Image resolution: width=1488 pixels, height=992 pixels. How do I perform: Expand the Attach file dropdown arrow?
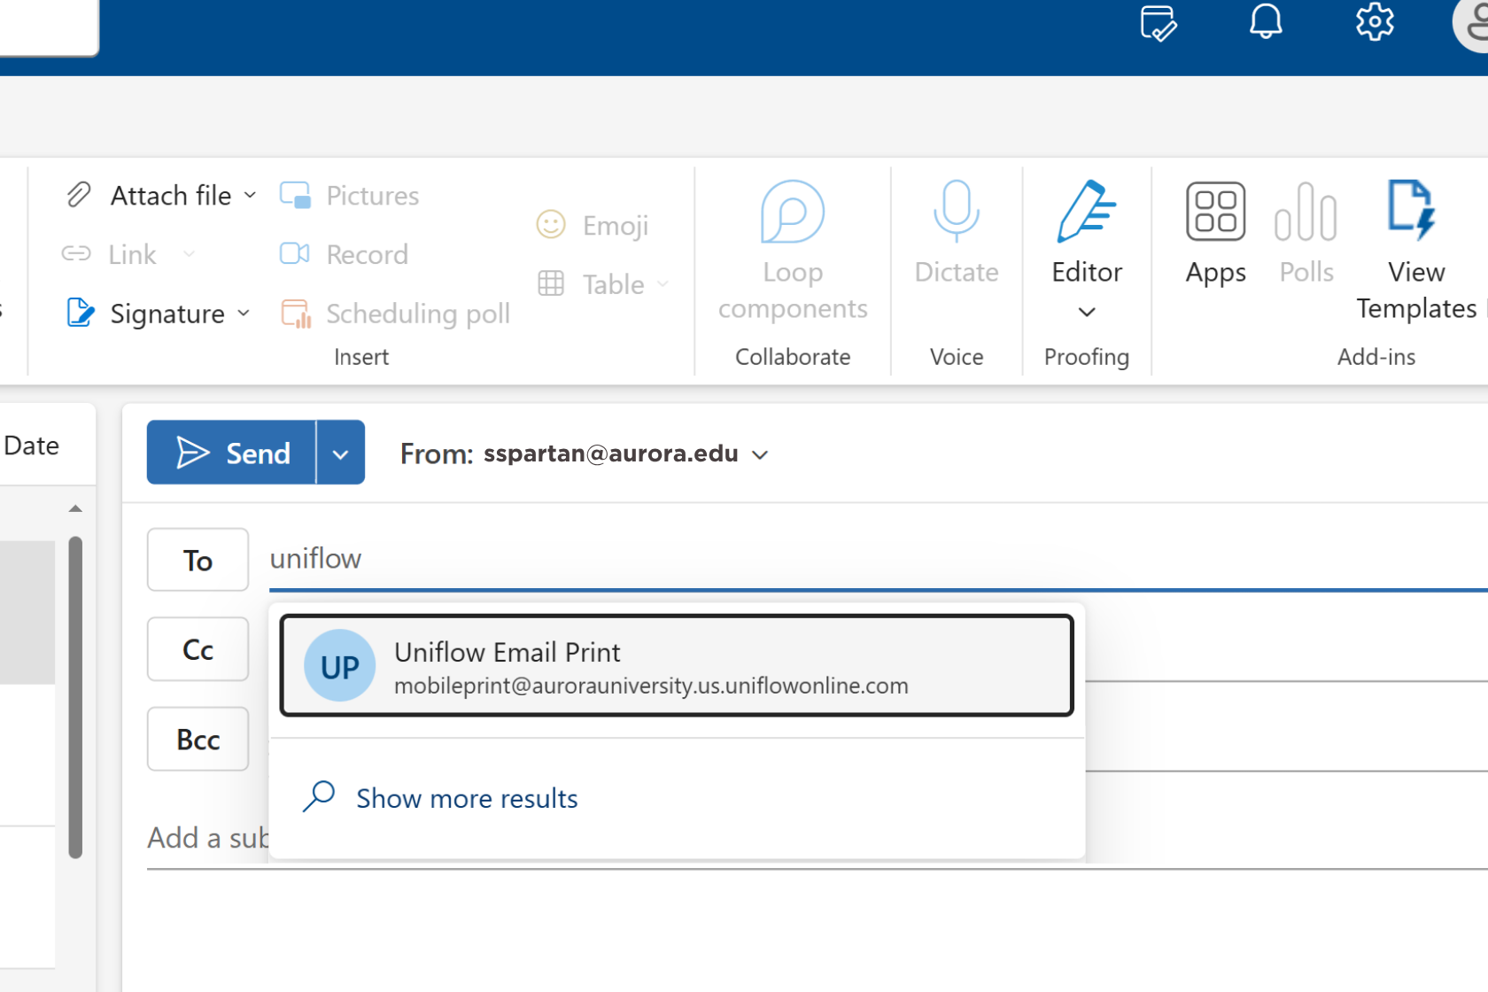(x=250, y=195)
